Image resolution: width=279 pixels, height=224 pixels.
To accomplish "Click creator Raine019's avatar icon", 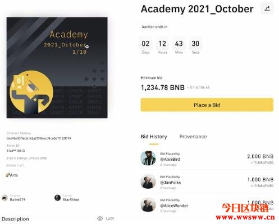I will pos(4,198).
